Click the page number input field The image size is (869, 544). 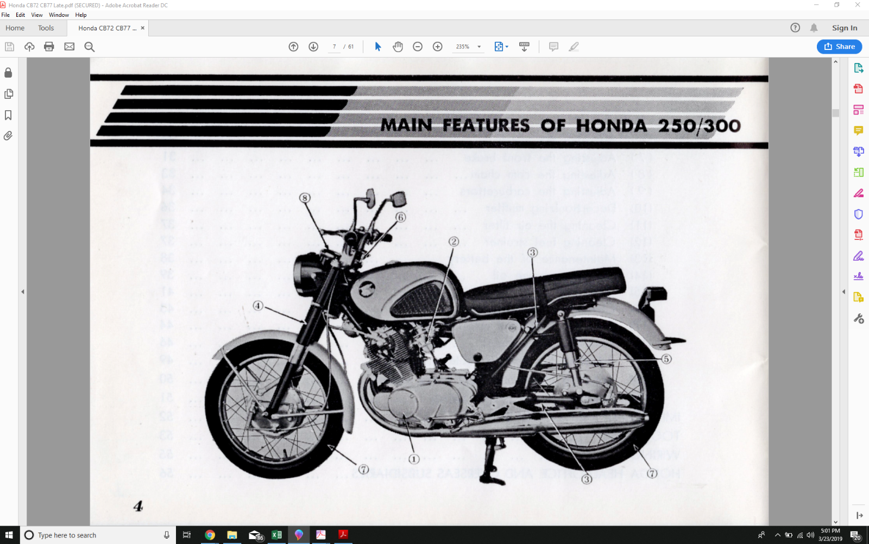(x=334, y=47)
